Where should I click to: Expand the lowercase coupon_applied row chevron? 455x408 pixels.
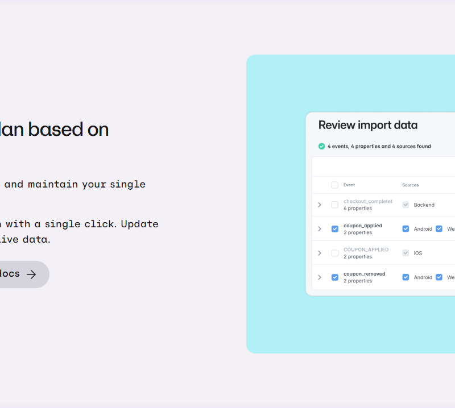(320, 229)
